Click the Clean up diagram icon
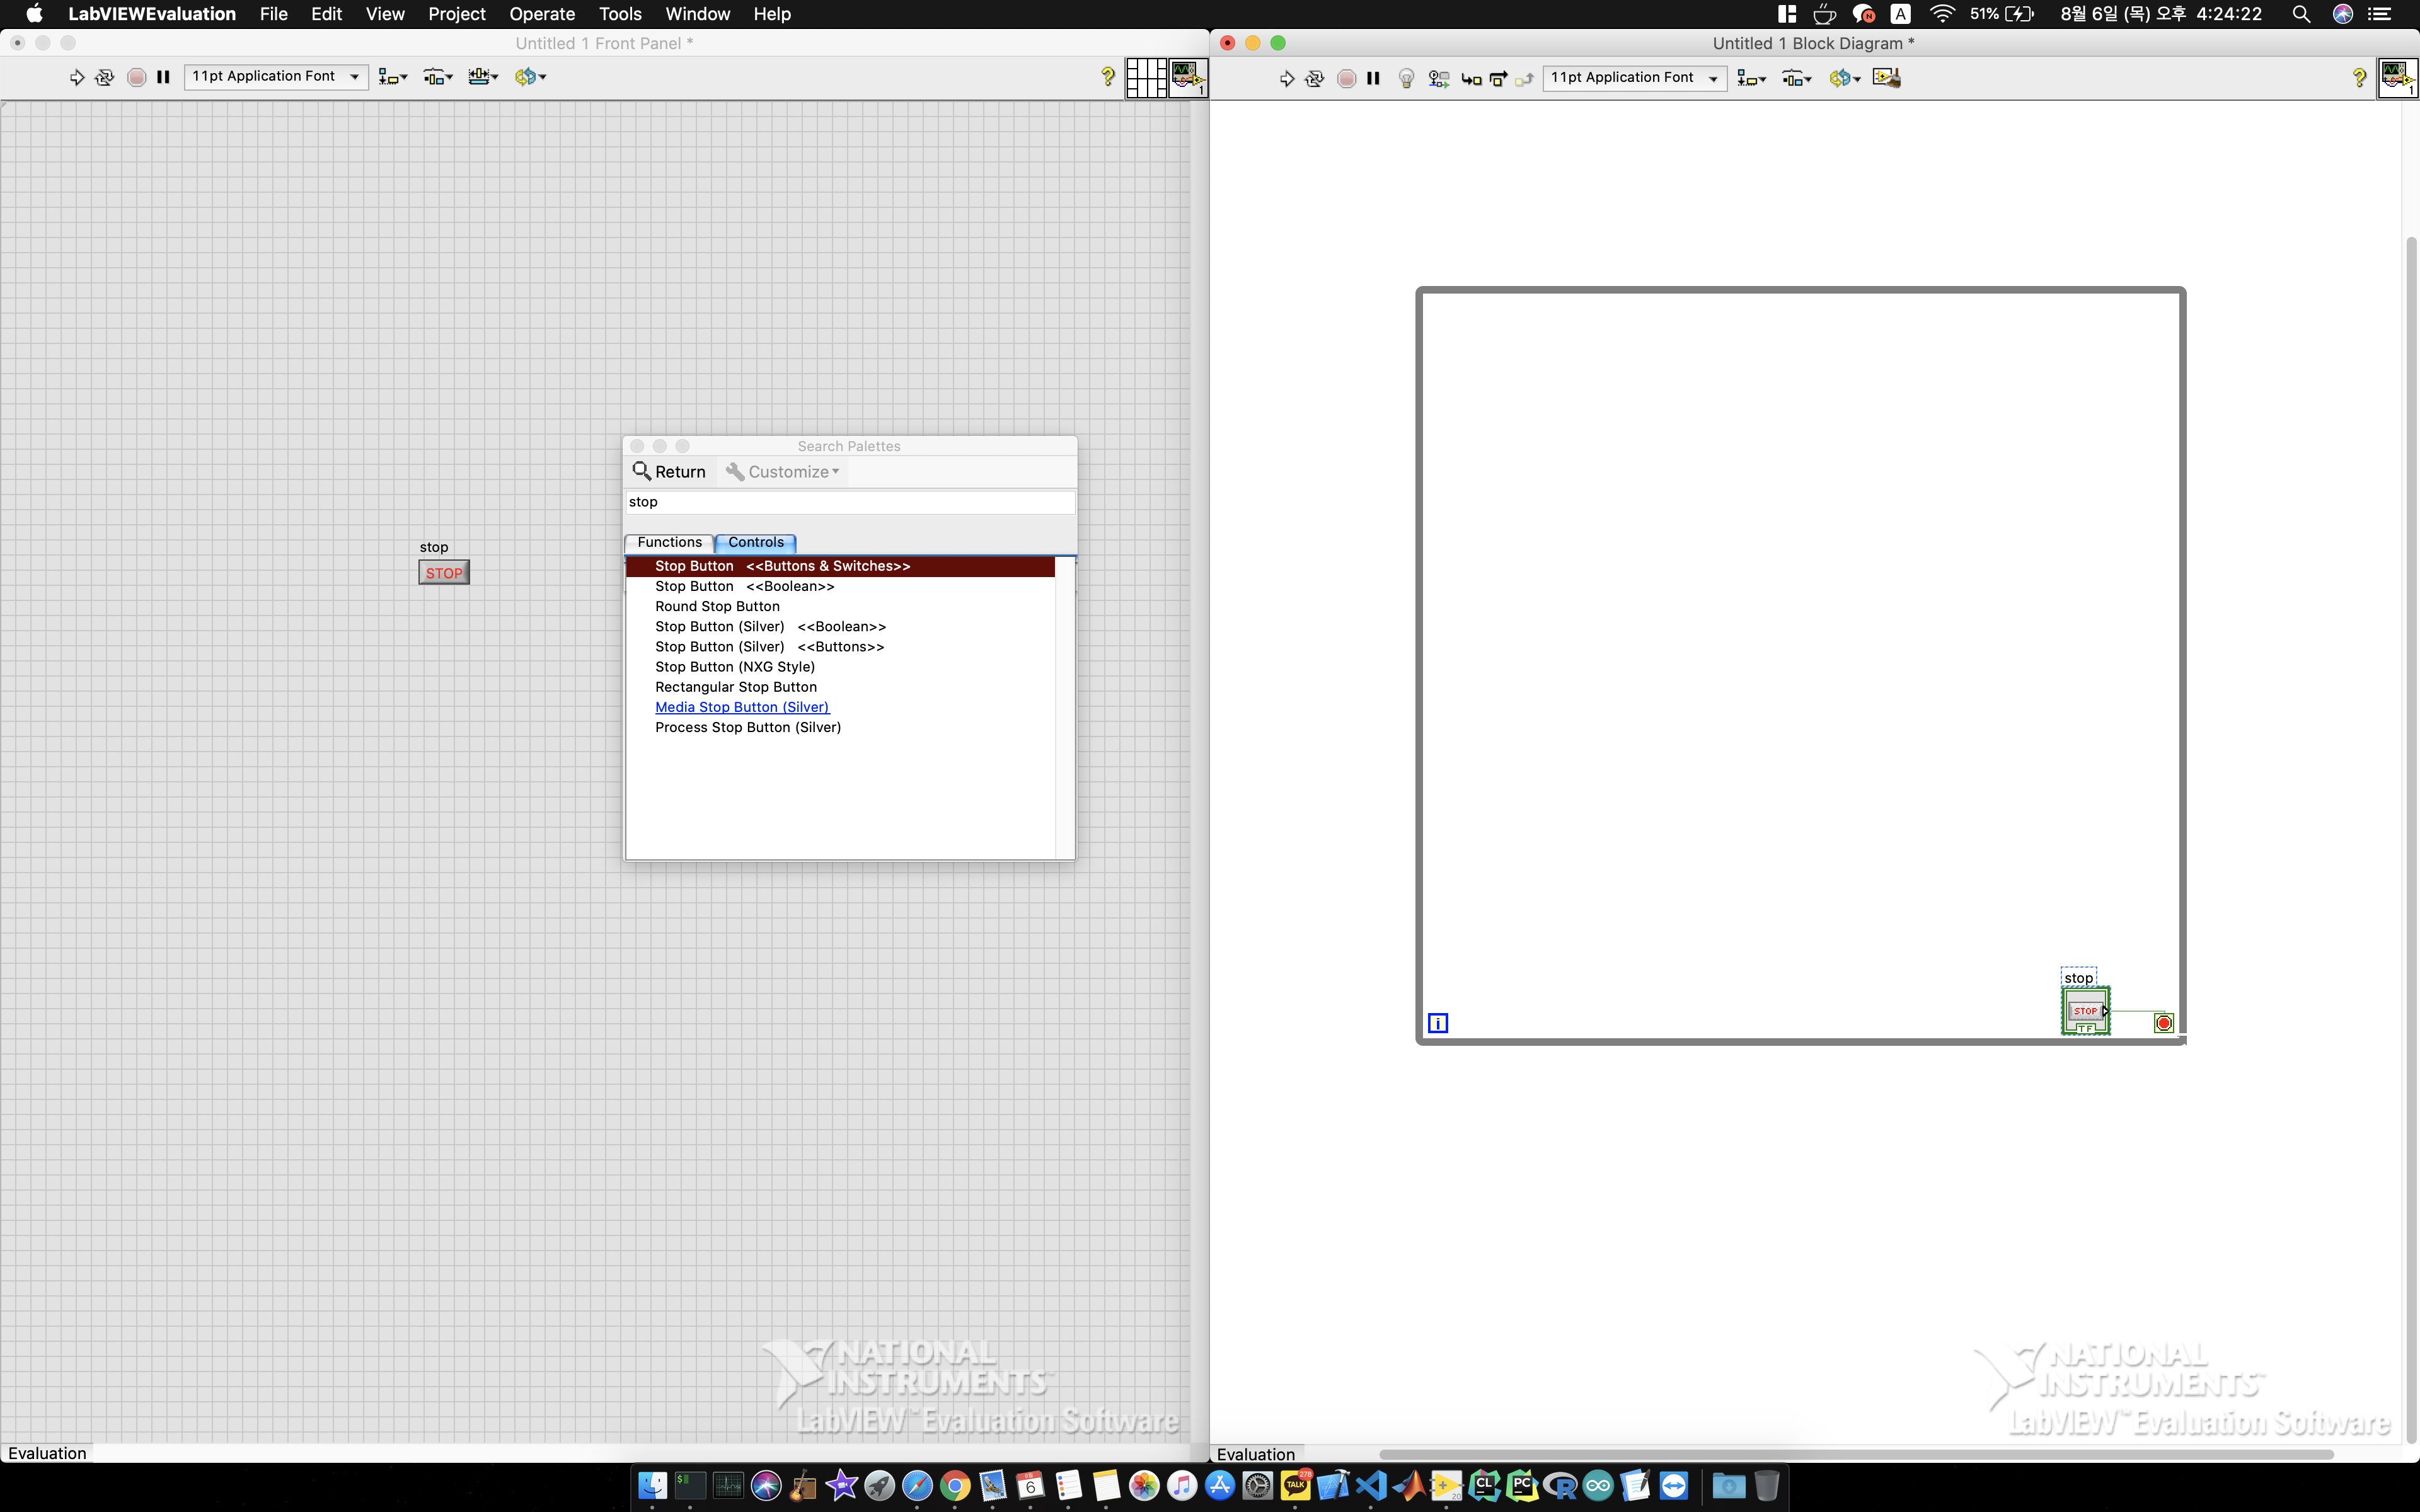This screenshot has width=2420, height=1512. [1887, 77]
